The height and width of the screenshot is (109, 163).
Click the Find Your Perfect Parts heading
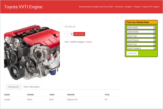(x=138, y=22)
